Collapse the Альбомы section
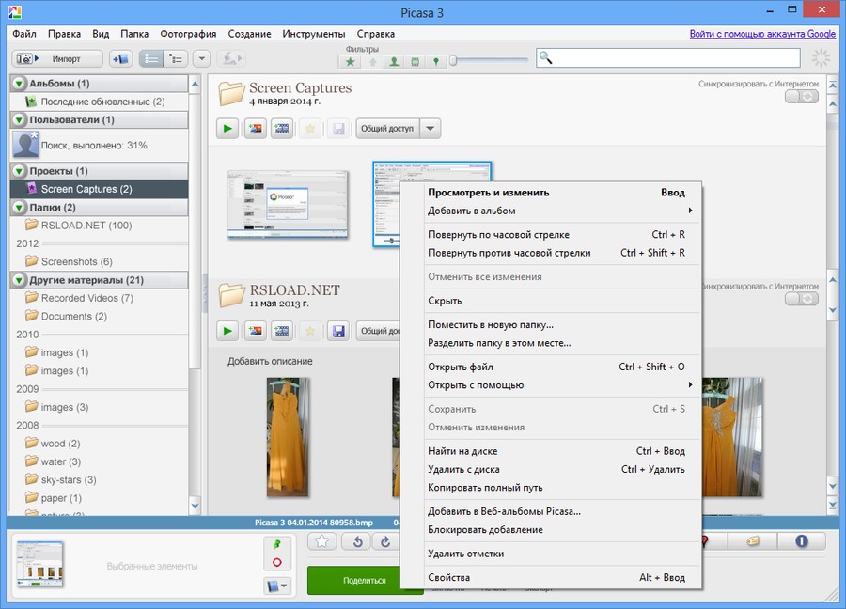Image resolution: width=846 pixels, height=609 pixels. [21, 84]
